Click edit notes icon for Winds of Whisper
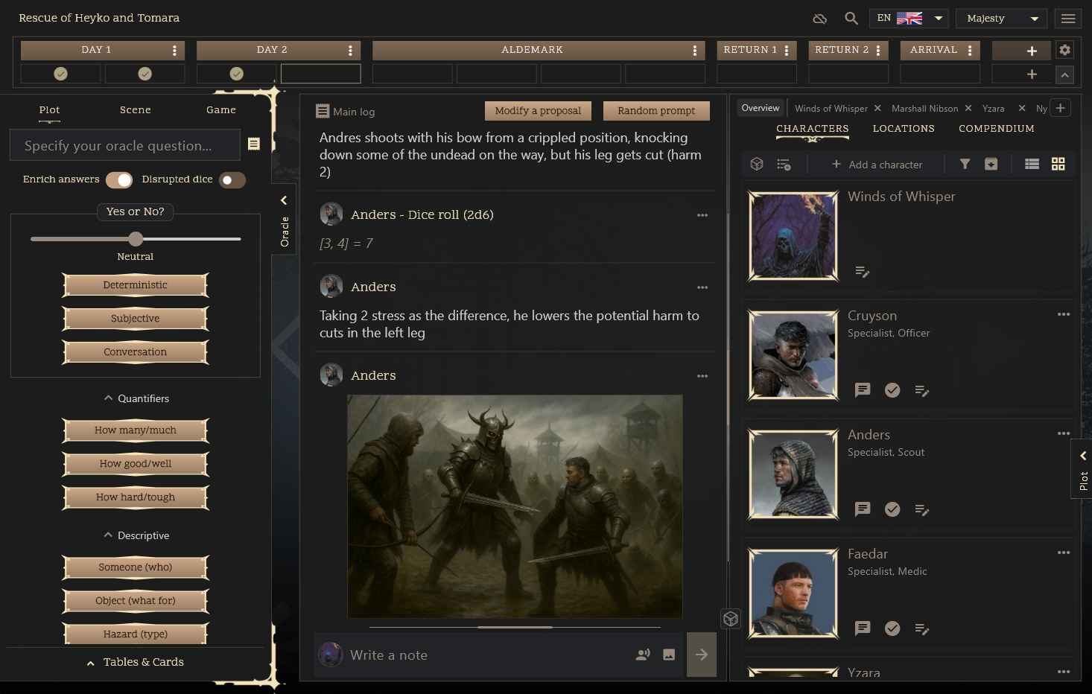Image resolution: width=1092 pixels, height=694 pixels. pyautogui.click(x=863, y=272)
